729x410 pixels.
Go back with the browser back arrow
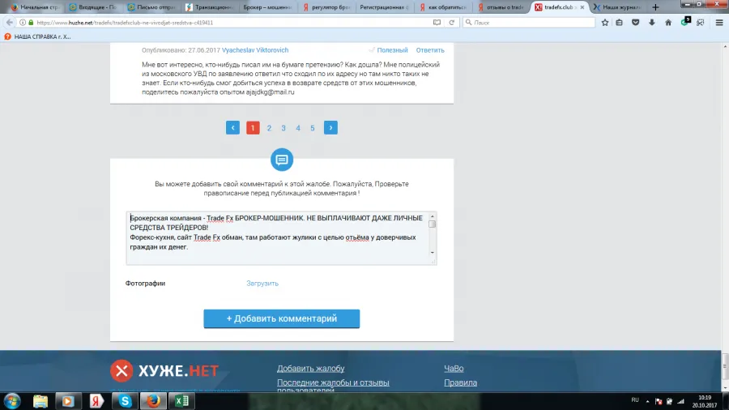10,23
